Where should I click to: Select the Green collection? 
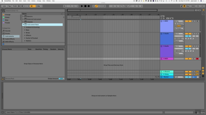pyautogui.click(x=7, y=17)
